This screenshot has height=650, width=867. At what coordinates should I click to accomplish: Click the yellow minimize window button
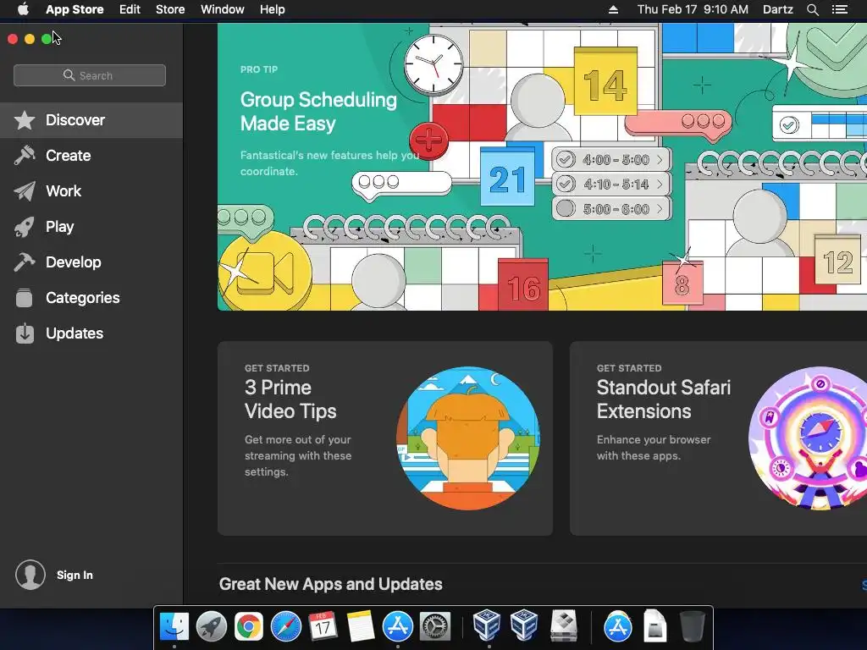[x=30, y=39]
